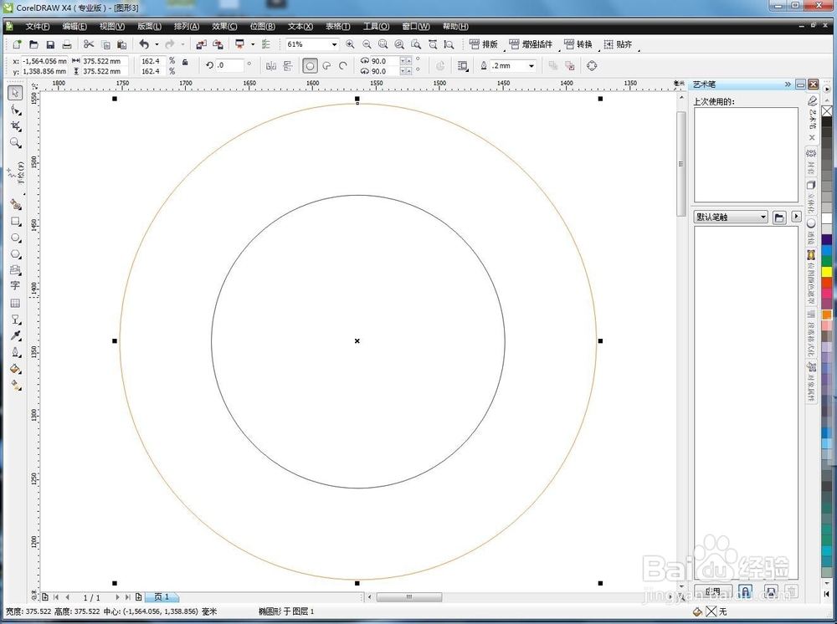This screenshot has width=837, height=624.
Task: Open the 位图(B) menu
Action: (x=262, y=27)
